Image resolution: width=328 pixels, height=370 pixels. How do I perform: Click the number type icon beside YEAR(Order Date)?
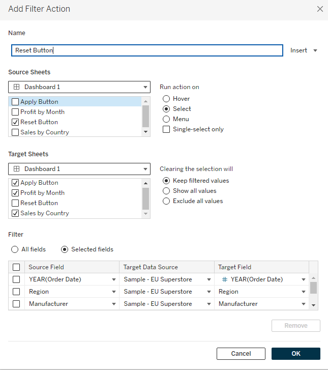pyautogui.click(x=225, y=279)
